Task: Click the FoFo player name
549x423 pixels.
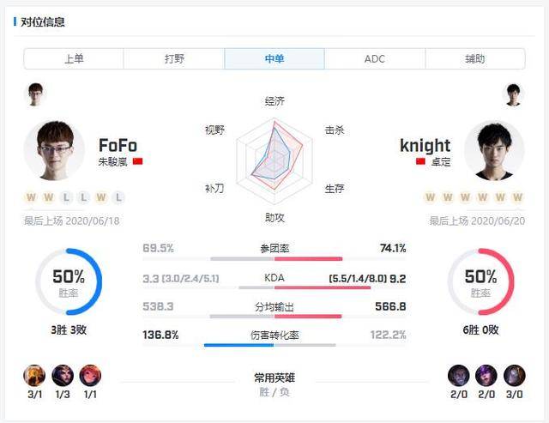Action: click(118, 145)
